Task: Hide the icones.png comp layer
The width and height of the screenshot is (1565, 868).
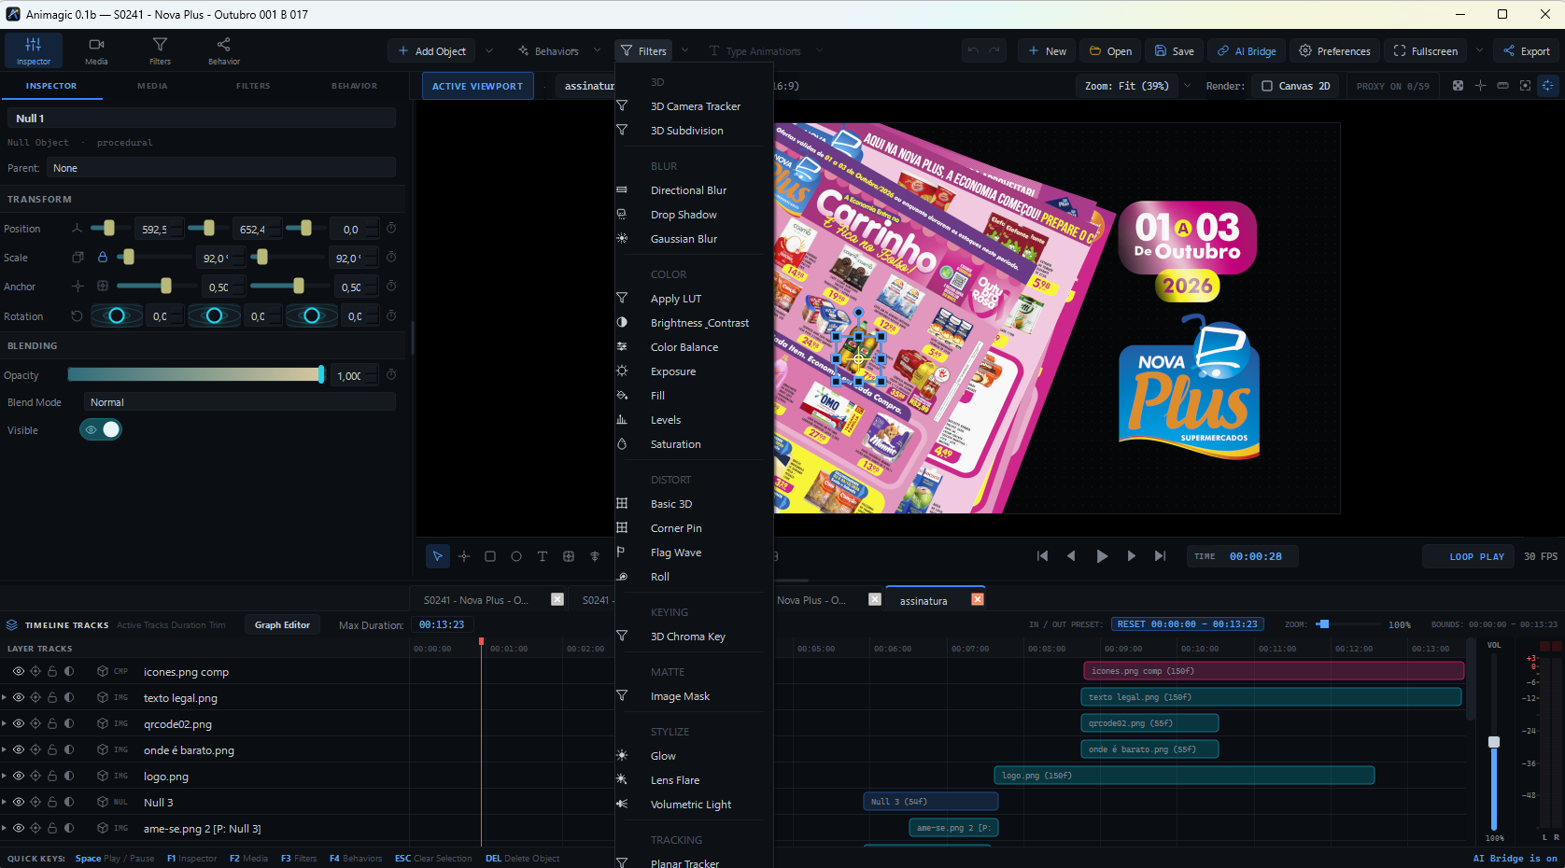Action: point(19,671)
